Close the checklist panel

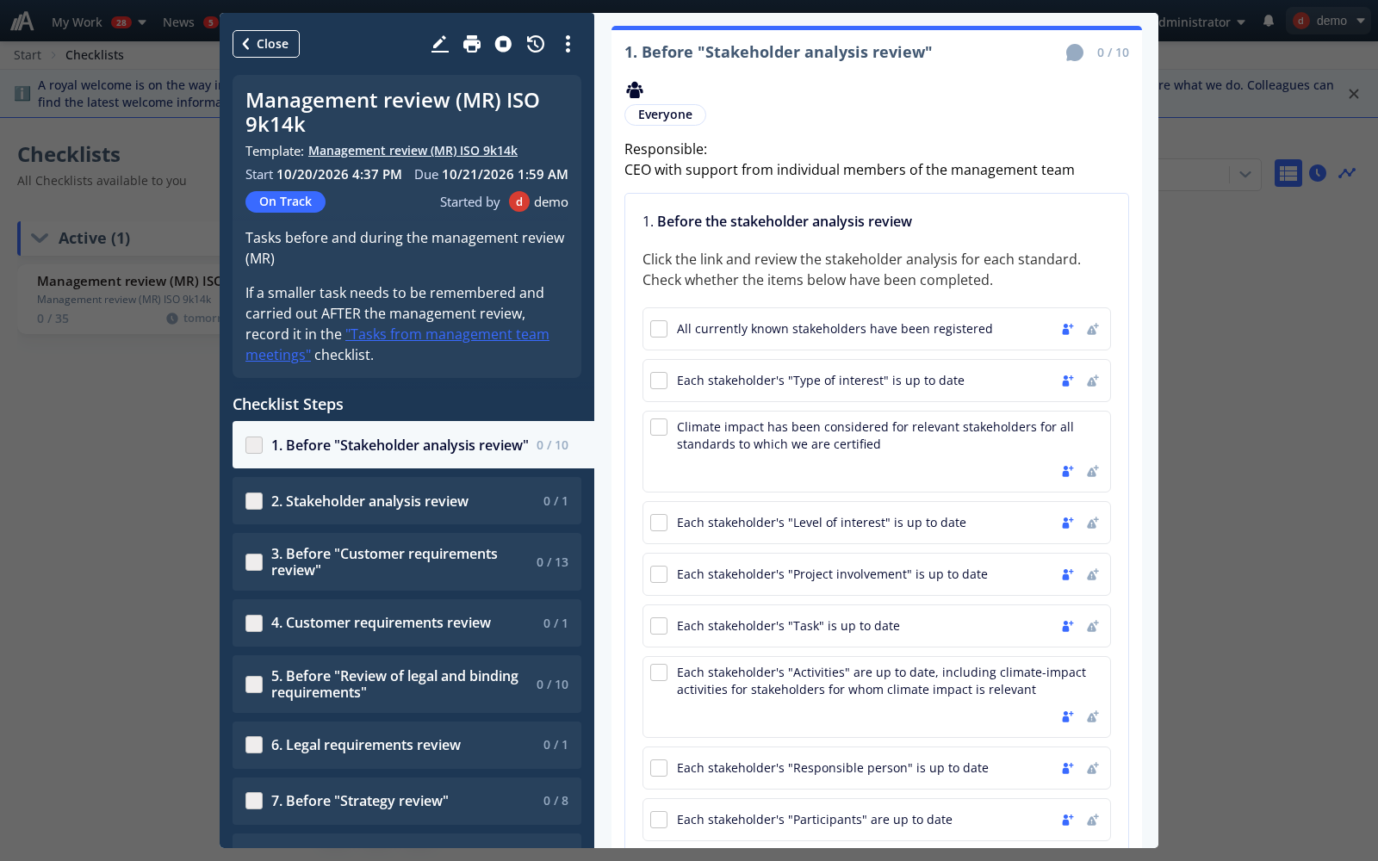(266, 44)
